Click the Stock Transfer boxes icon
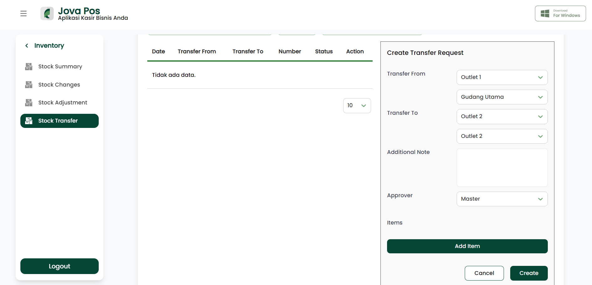The image size is (592, 285). coord(29,121)
